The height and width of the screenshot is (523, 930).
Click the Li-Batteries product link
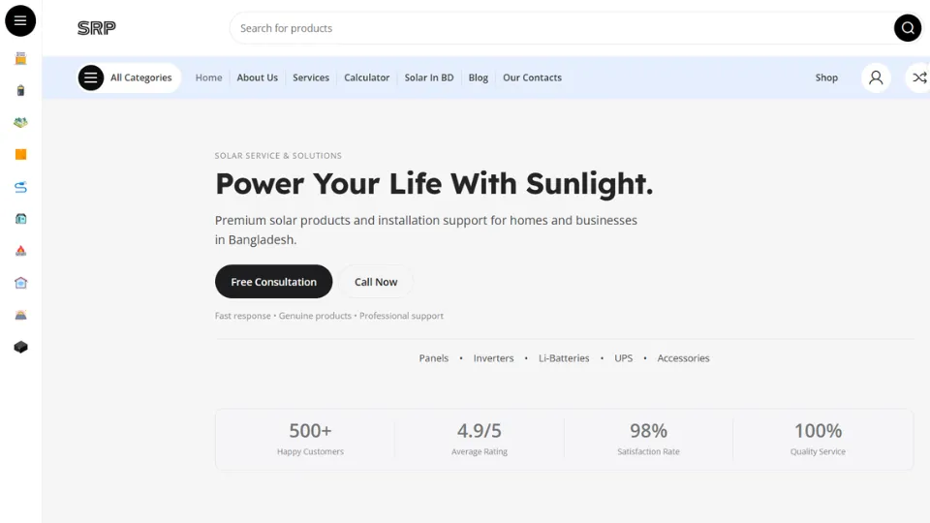[564, 358]
